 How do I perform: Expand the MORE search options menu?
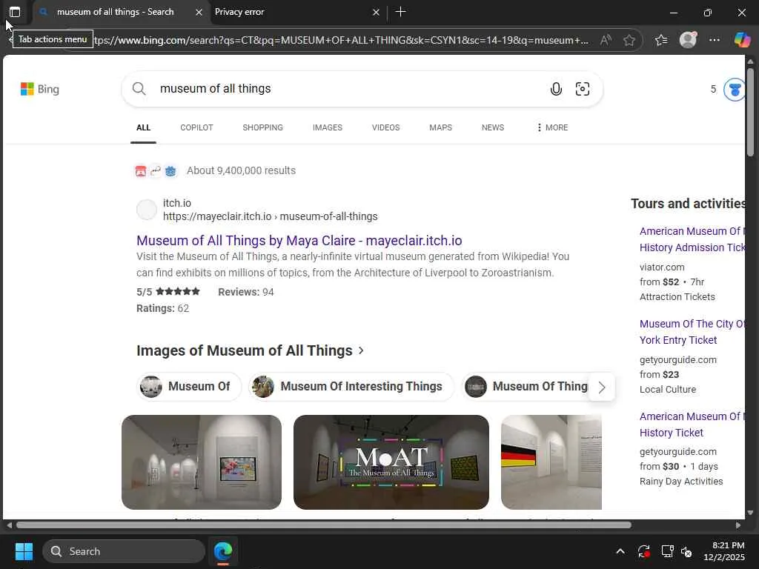coord(552,127)
